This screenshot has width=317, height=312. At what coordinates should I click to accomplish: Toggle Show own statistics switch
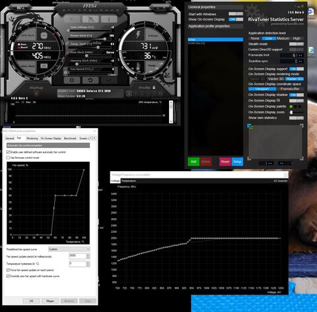click(x=297, y=118)
